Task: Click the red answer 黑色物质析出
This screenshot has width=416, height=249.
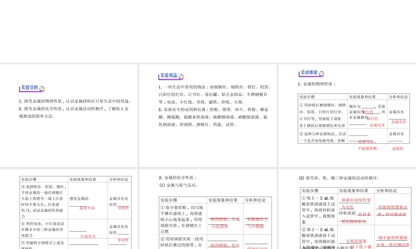Action: coord(354,222)
